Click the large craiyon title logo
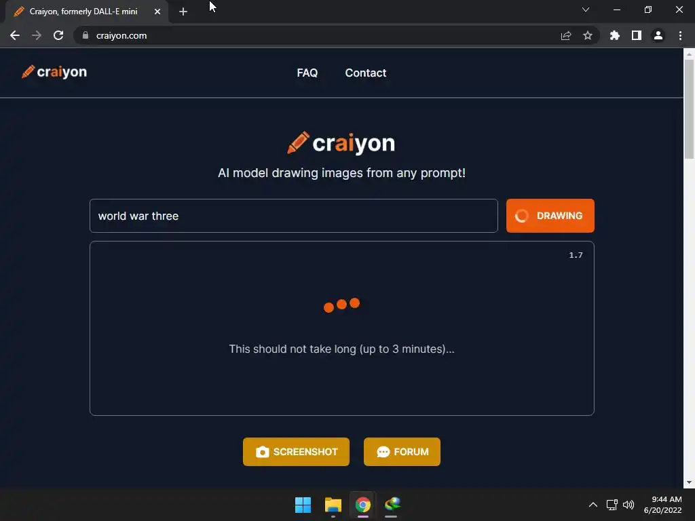 (x=341, y=143)
